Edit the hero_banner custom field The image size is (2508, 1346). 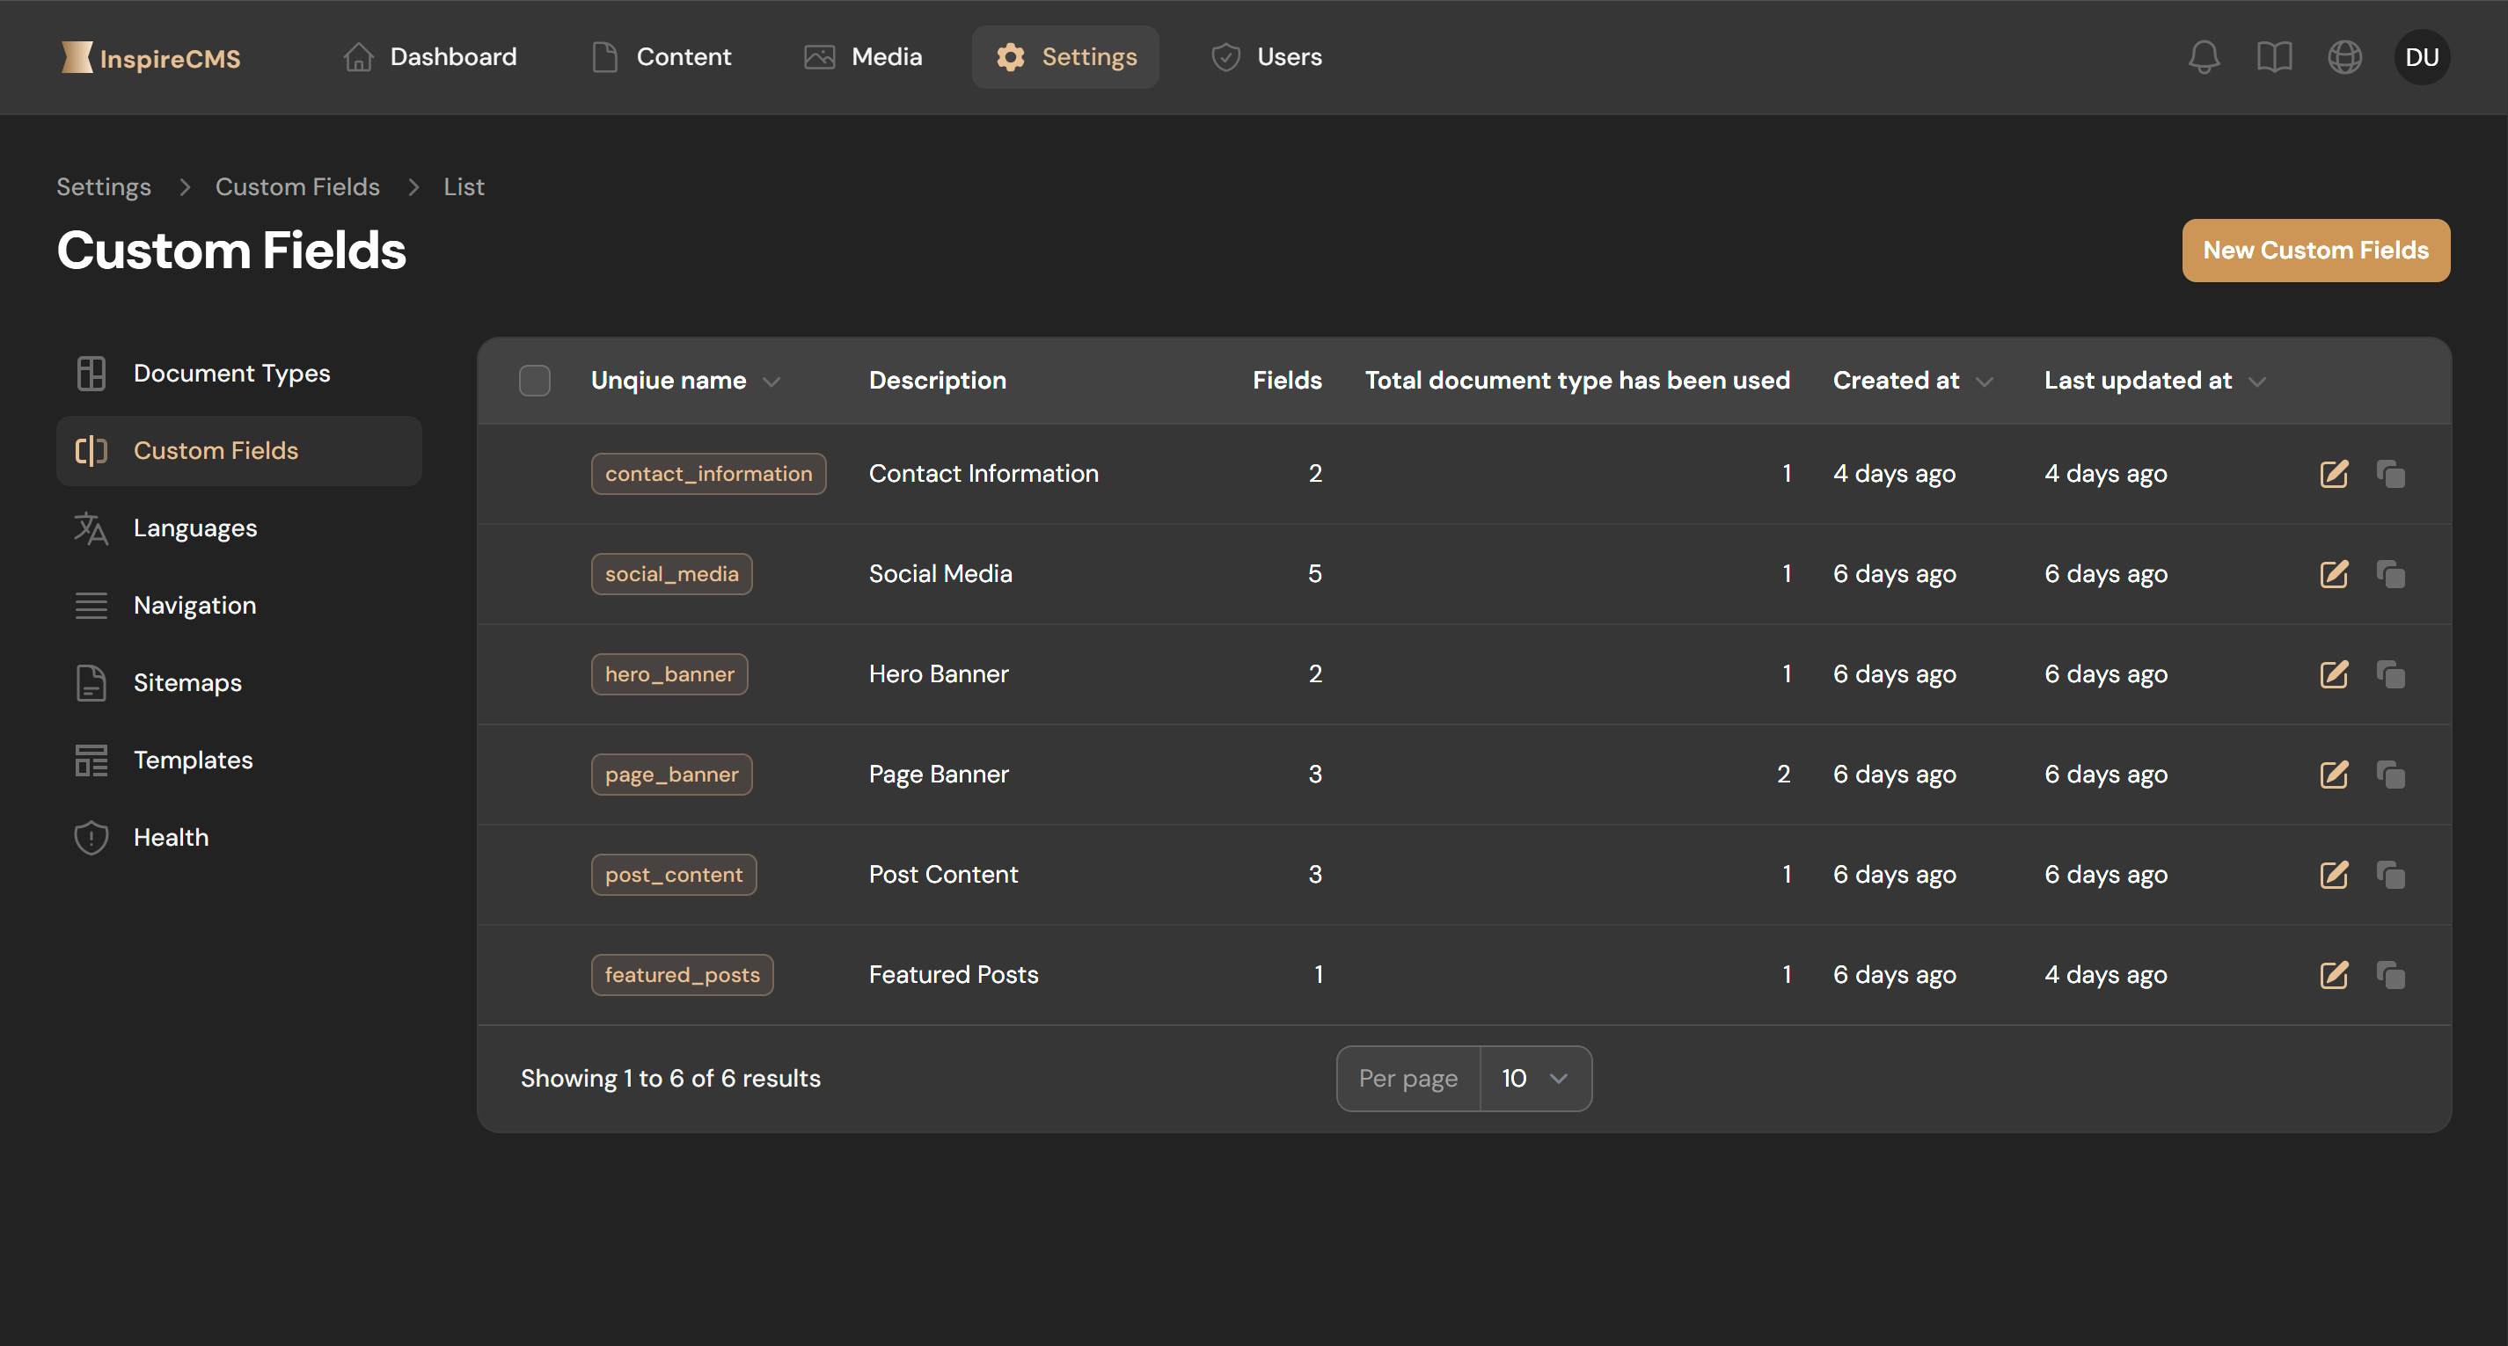pyautogui.click(x=2334, y=674)
